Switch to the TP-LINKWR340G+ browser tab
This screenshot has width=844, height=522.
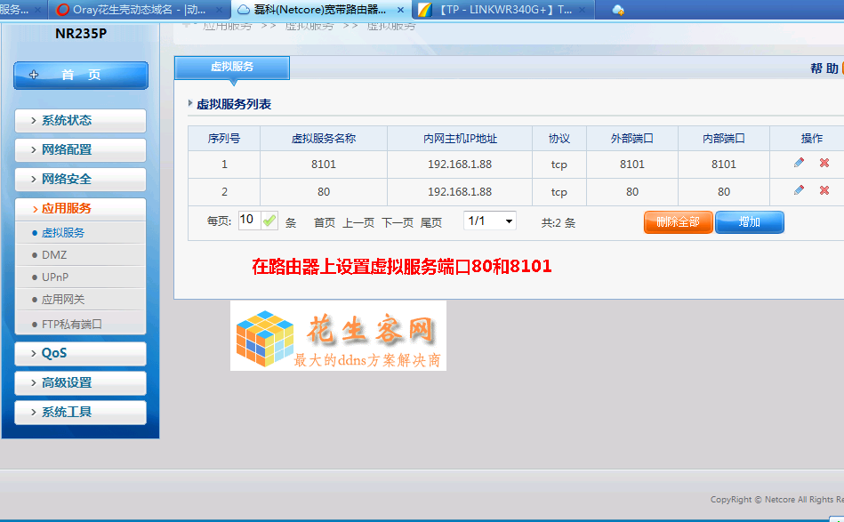(502, 10)
